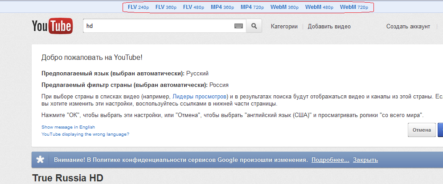This screenshot has height=184, width=443.
Task: Select the MP4 360p download link
Action: click(x=222, y=7)
